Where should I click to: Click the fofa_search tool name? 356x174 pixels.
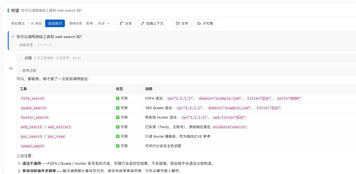pyautogui.click(x=32, y=99)
